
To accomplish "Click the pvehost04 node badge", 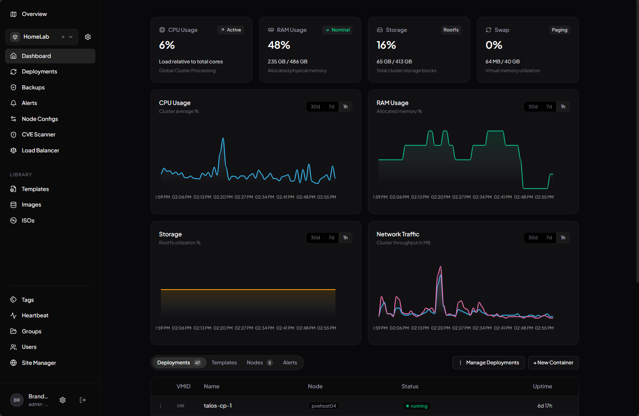I will (323, 406).
